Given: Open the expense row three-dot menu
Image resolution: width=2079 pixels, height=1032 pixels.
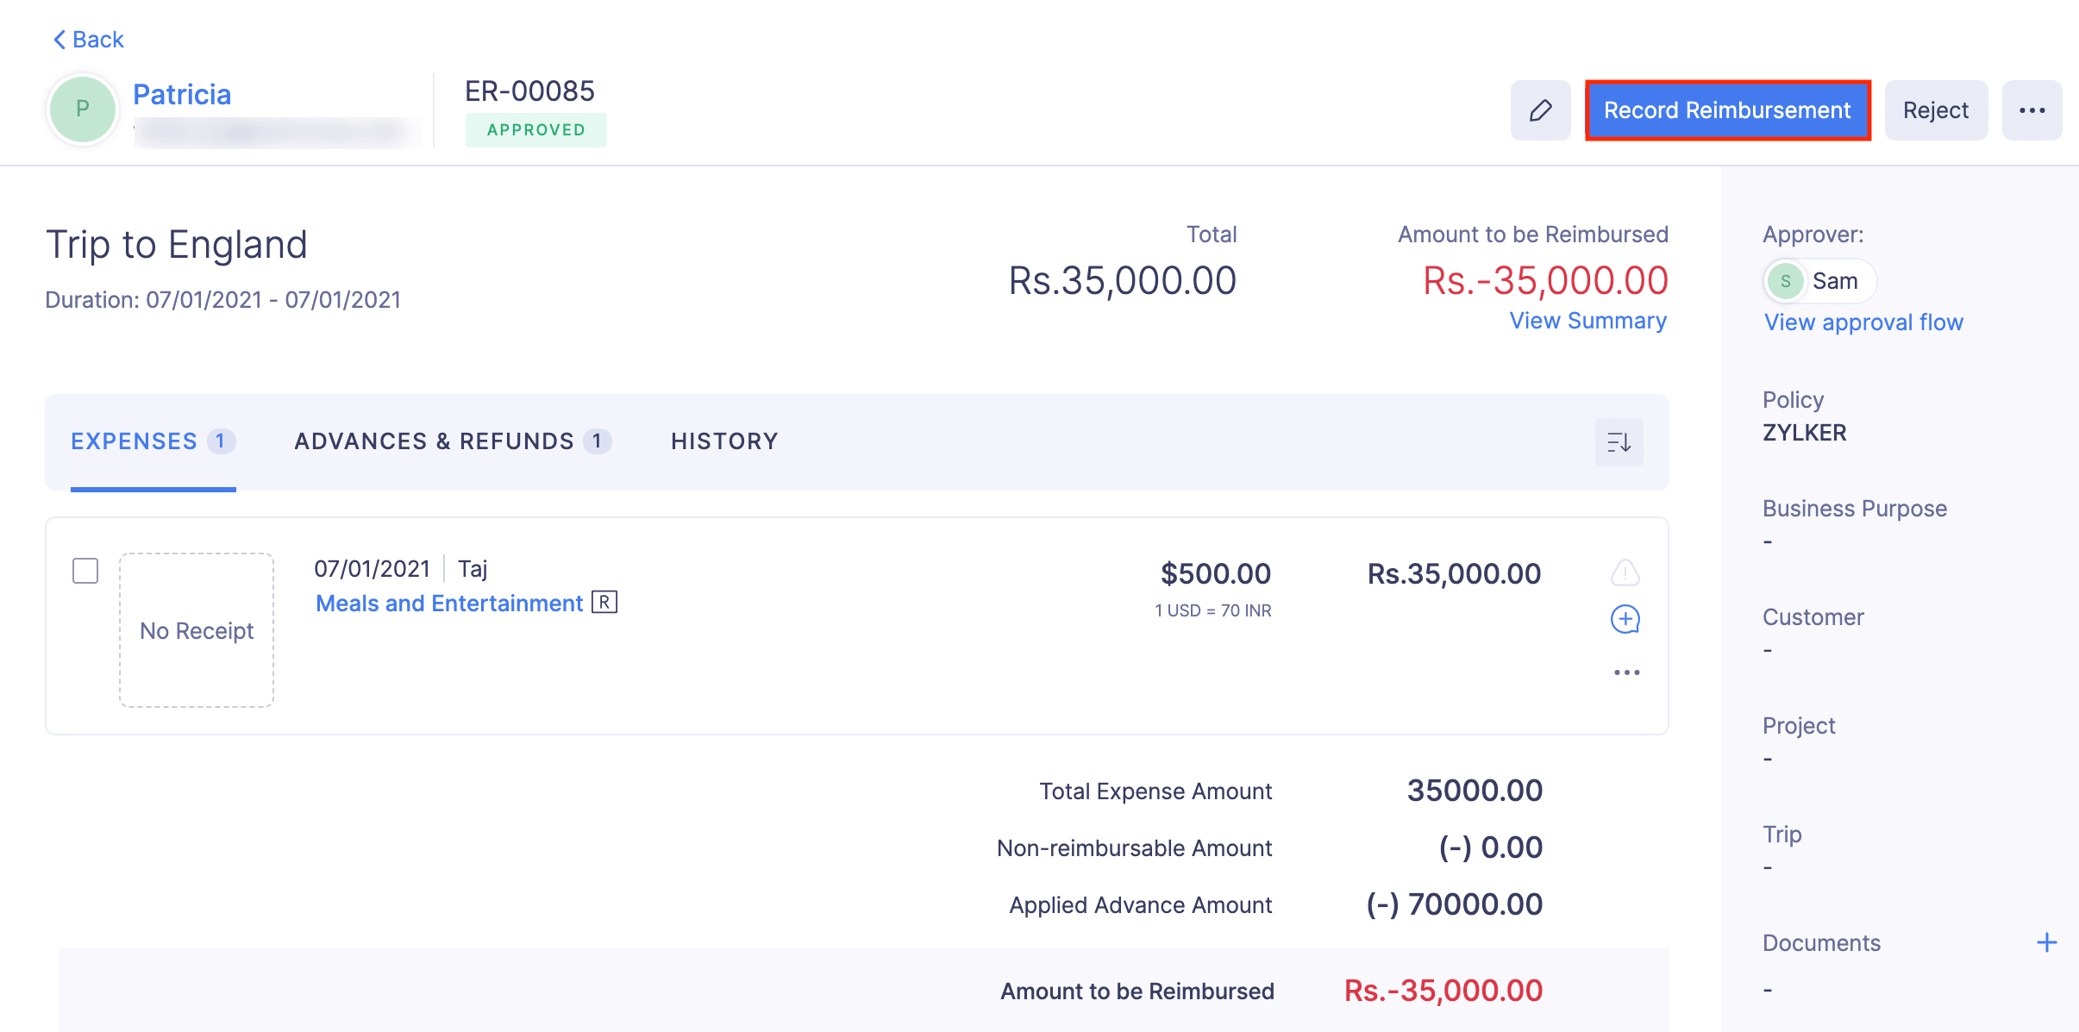Looking at the screenshot, I should point(1626,672).
